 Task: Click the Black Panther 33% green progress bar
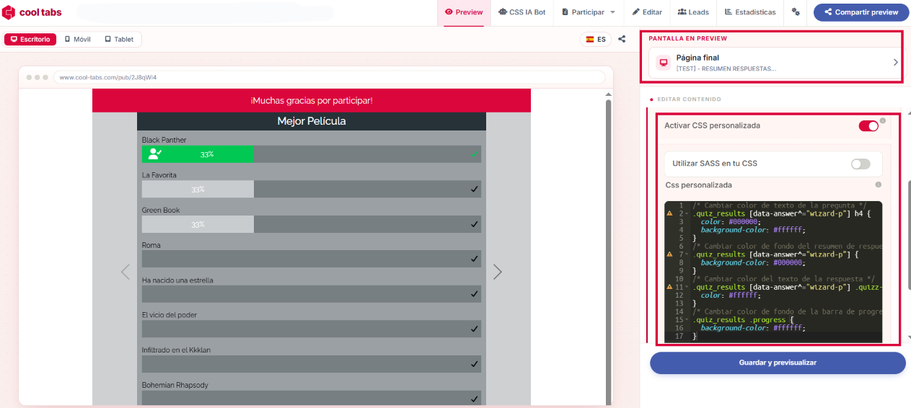(x=198, y=154)
